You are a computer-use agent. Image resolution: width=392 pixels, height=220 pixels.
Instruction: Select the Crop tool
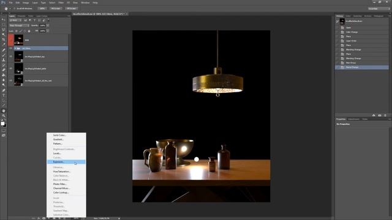4,39
